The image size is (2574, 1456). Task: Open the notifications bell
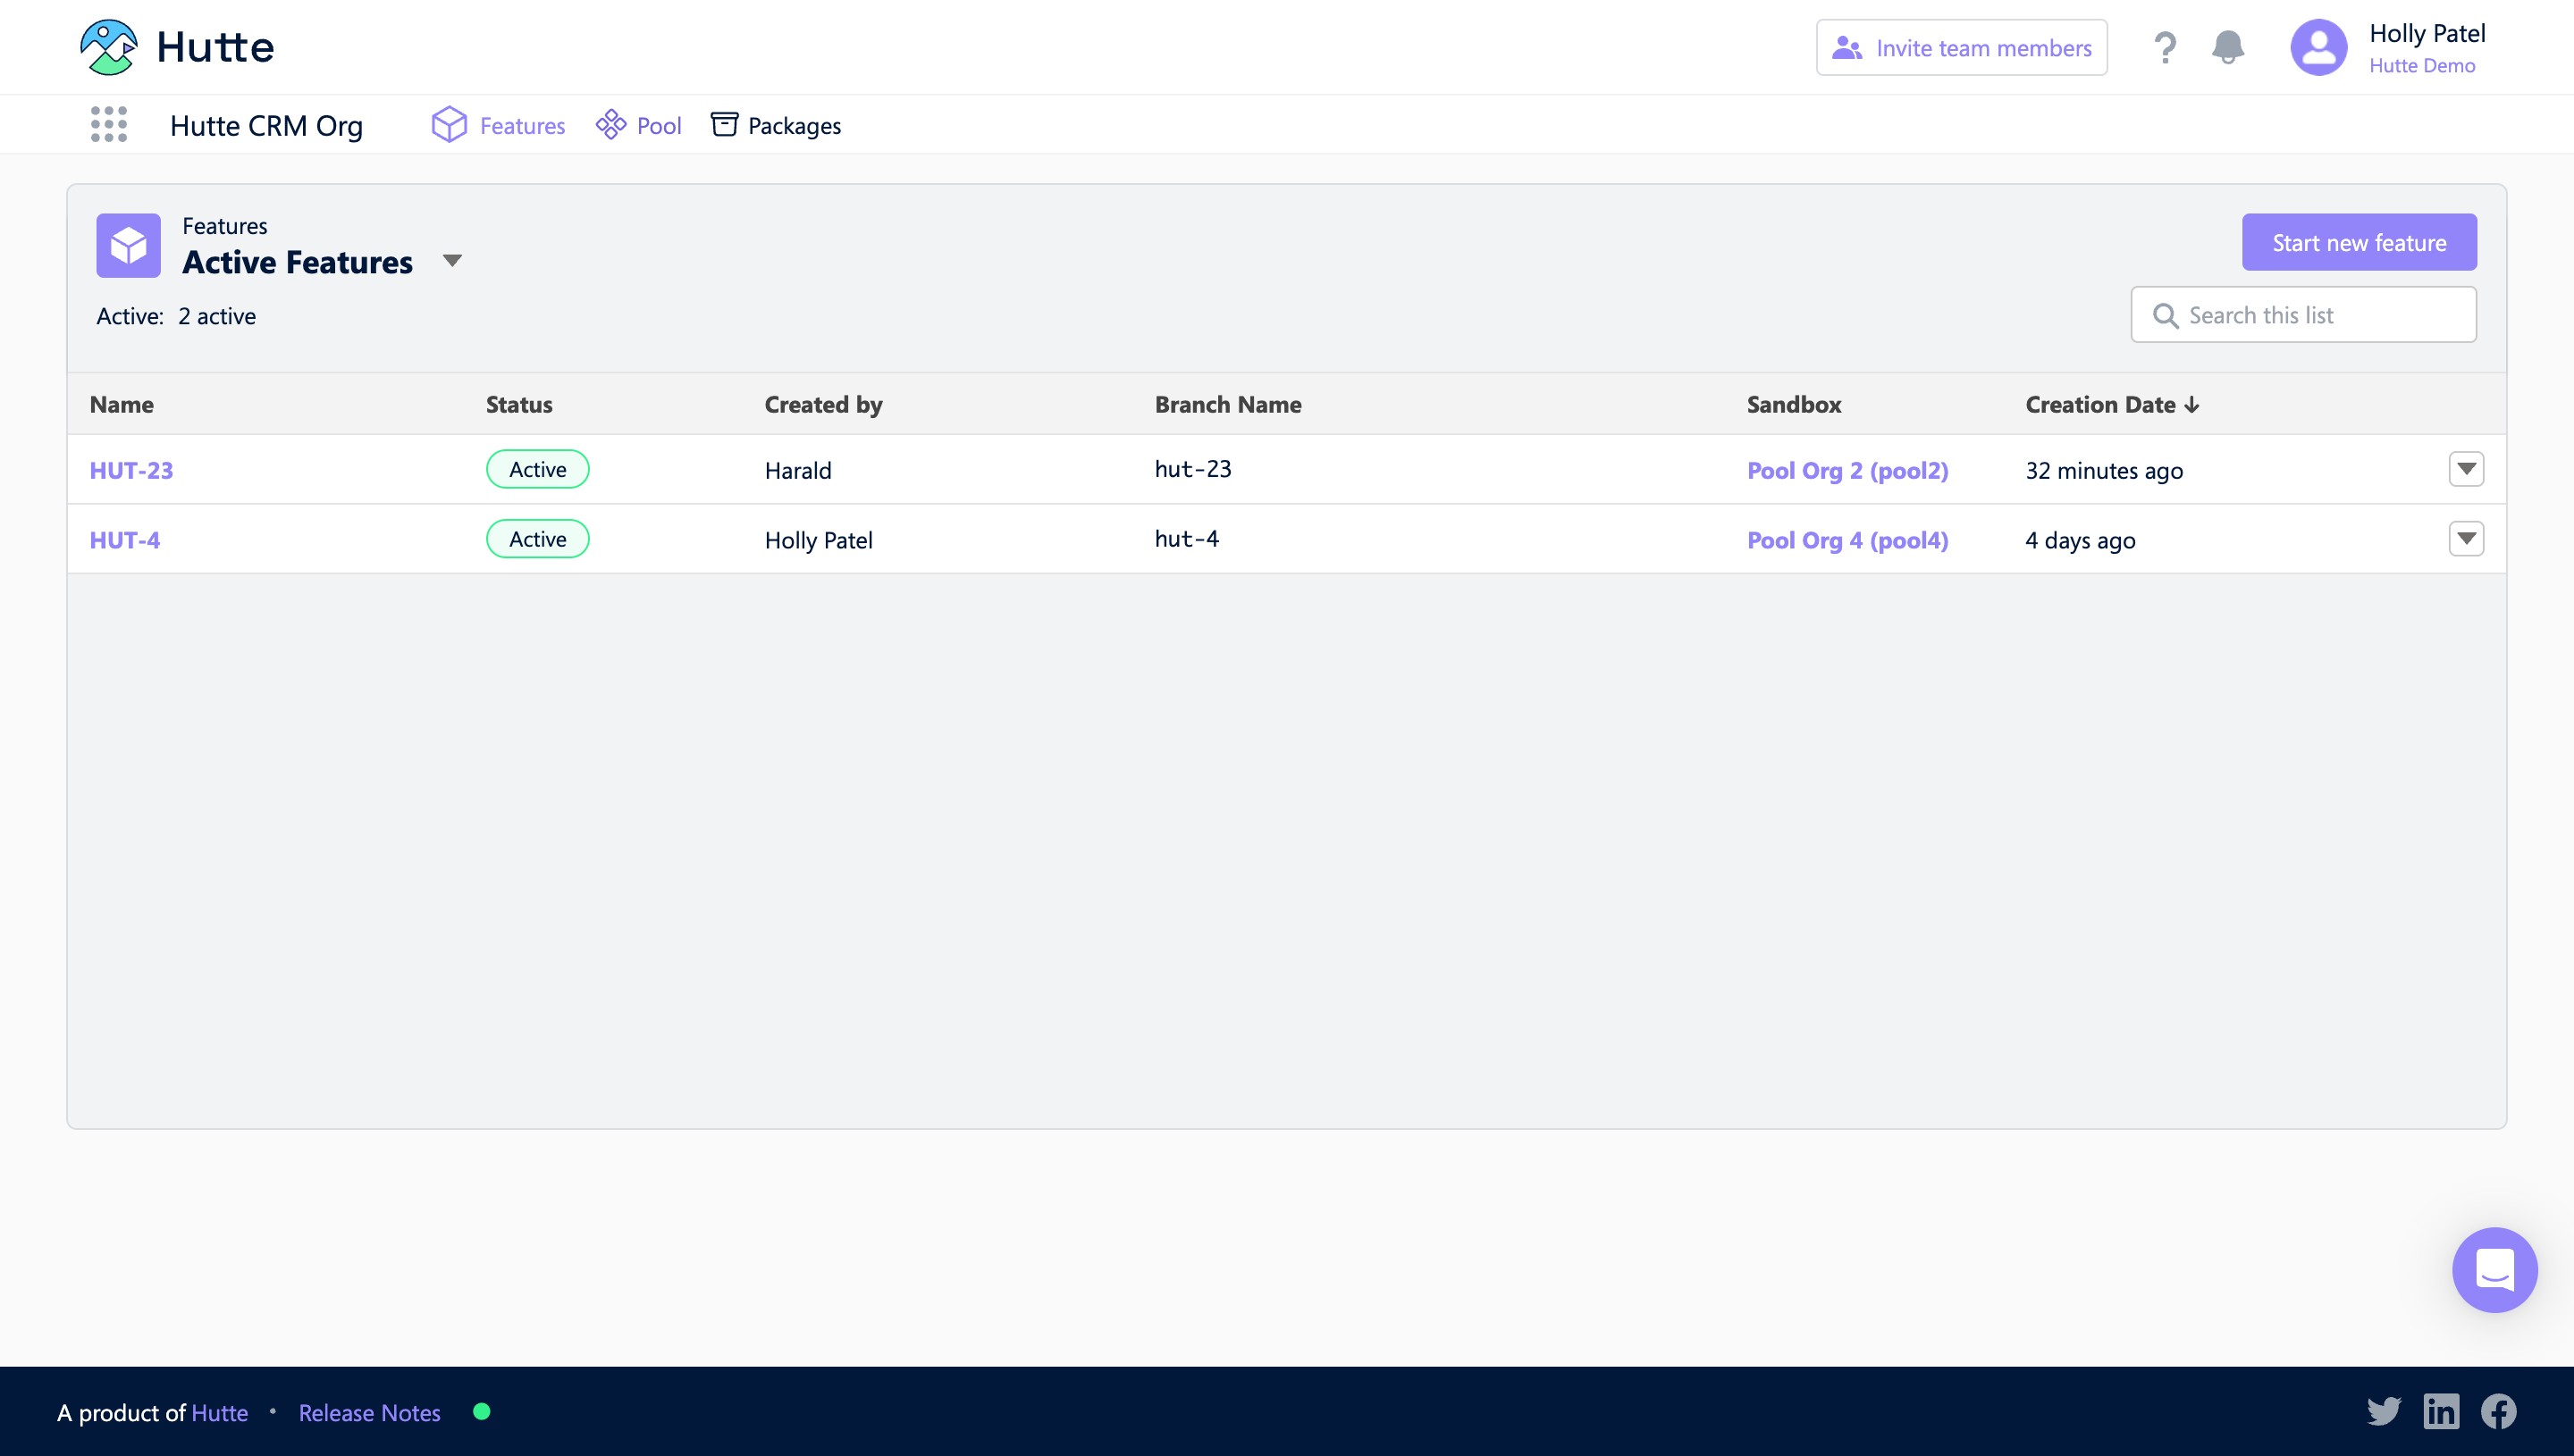tap(2228, 47)
